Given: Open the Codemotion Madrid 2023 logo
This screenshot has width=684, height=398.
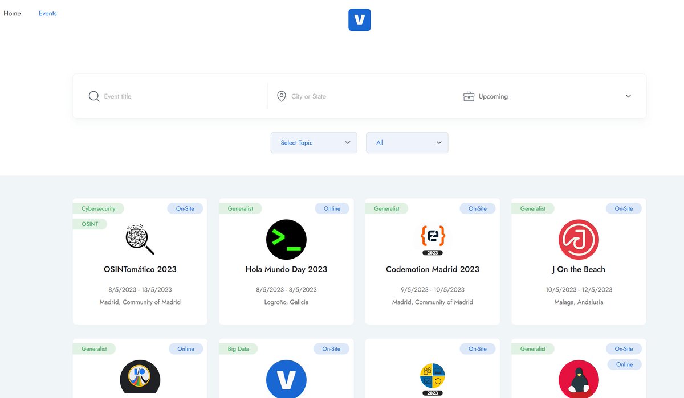Looking at the screenshot, I should point(433,240).
